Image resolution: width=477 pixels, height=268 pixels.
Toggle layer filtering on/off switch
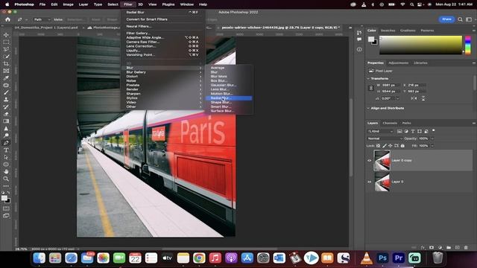[434, 131]
